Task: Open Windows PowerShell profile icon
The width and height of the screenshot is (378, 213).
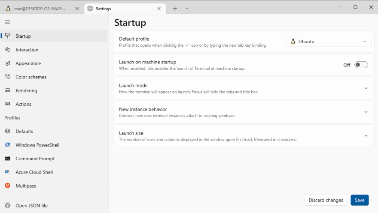Action: point(7,145)
